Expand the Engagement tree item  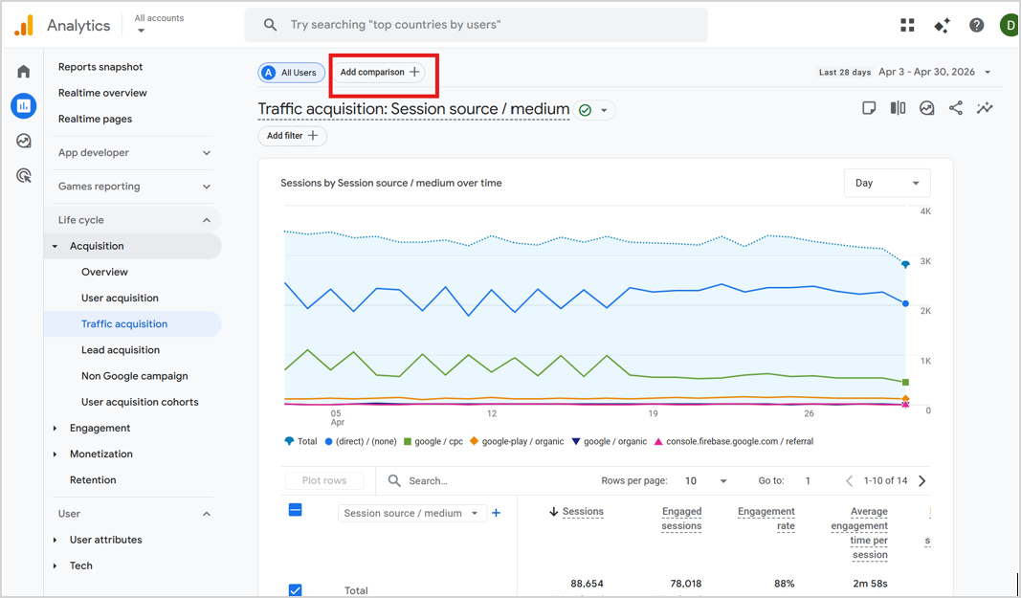(55, 428)
